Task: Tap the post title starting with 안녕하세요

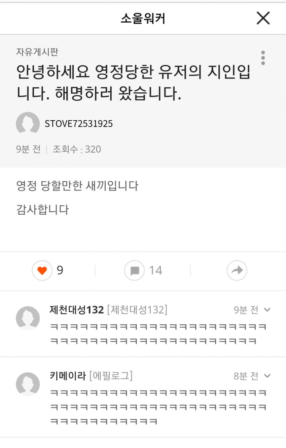Action: pyautogui.click(x=133, y=83)
